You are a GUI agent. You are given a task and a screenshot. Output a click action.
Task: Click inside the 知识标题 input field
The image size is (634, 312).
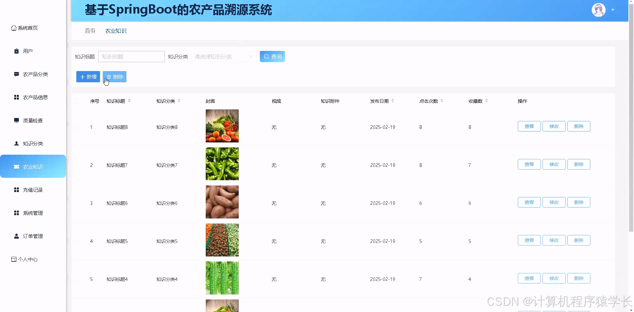pyautogui.click(x=131, y=56)
